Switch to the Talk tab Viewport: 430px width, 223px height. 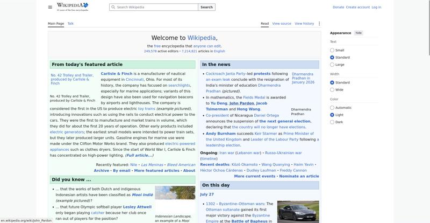(x=70, y=24)
